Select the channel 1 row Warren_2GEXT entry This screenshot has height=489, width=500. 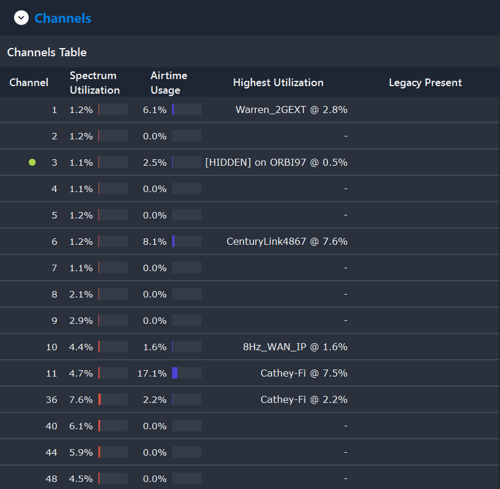coord(292,110)
